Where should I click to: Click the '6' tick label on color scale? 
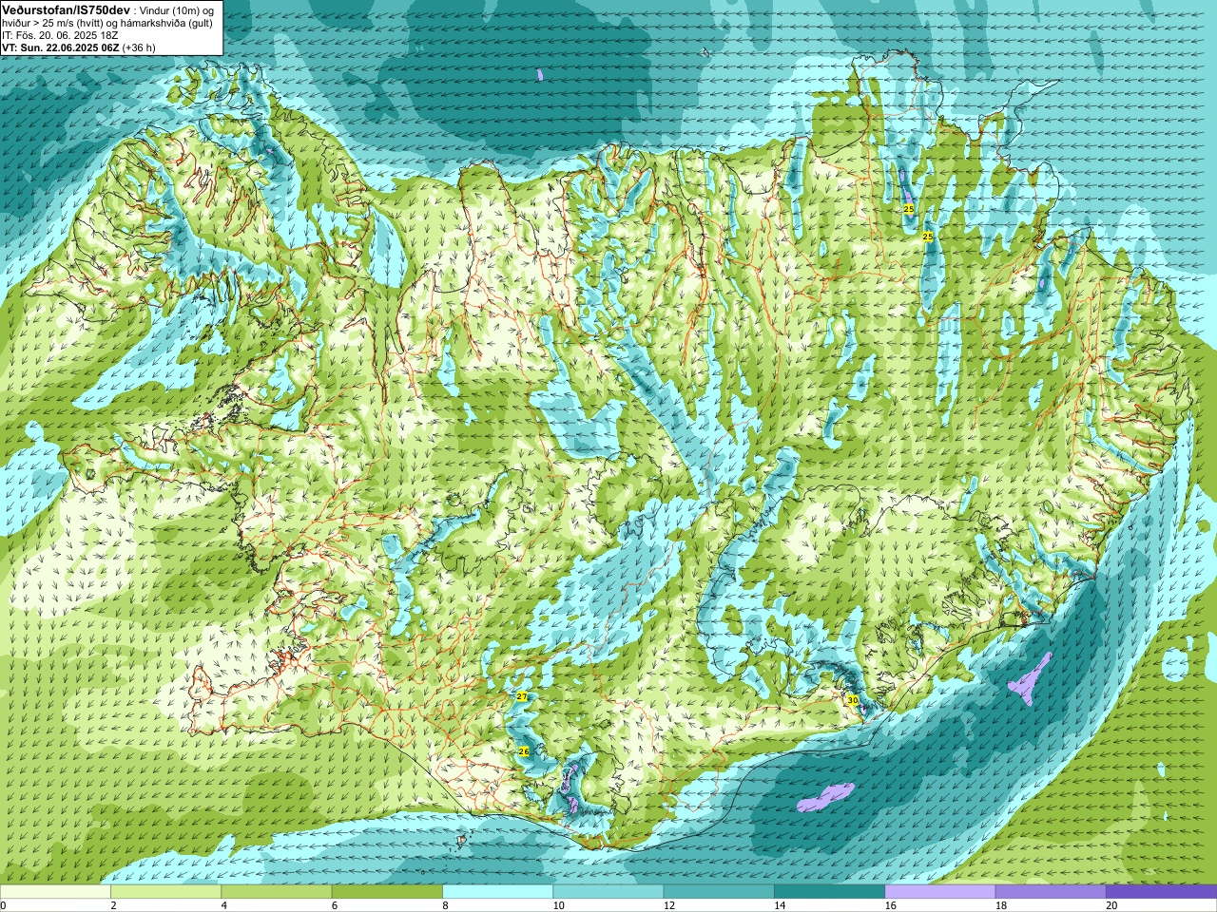[334, 905]
